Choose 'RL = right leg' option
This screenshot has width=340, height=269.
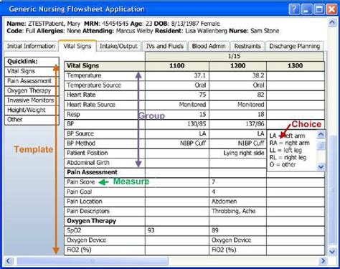pos(288,157)
